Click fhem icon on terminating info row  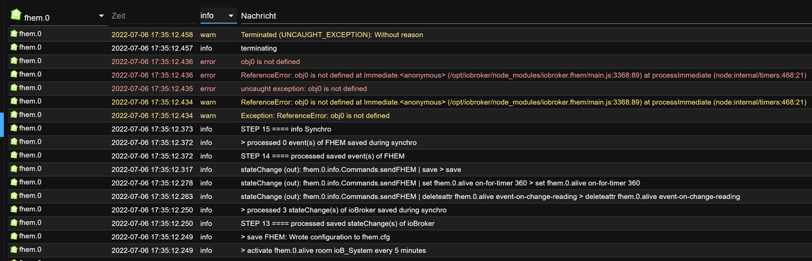point(13,48)
